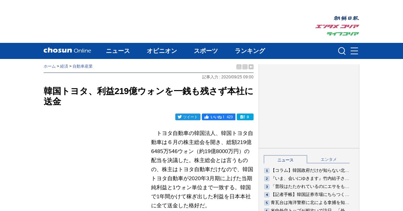
Task: Select the ニュース ranking tab
Action: [x=285, y=160]
